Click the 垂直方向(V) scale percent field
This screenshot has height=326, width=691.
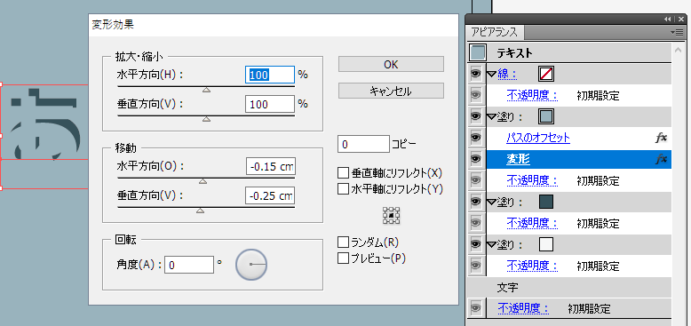pos(270,105)
